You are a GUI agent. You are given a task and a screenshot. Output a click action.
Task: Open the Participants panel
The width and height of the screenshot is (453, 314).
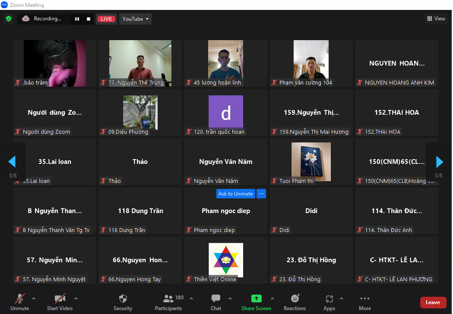click(169, 302)
